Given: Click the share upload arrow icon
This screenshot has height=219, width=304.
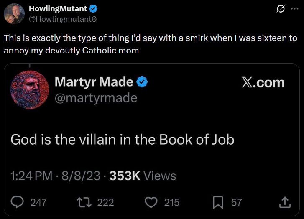Looking at the screenshot, I should (x=284, y=202).
